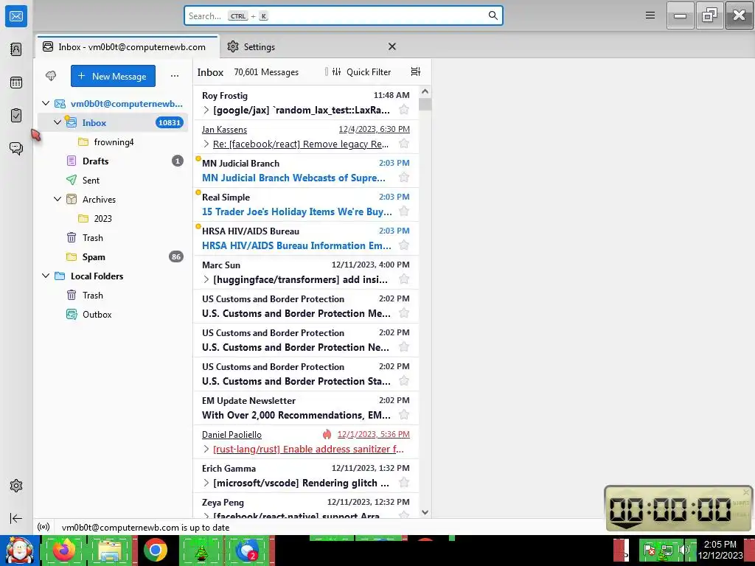
Task: Click search magnifier icon
Action: (493, 16)
